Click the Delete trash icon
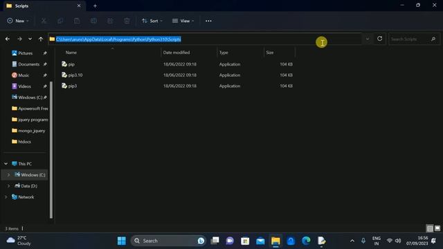This screenshot has height=249, width=443. tap(127, 21)
